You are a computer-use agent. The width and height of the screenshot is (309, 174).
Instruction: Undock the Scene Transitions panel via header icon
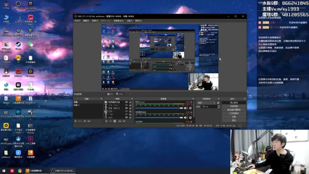219,99
